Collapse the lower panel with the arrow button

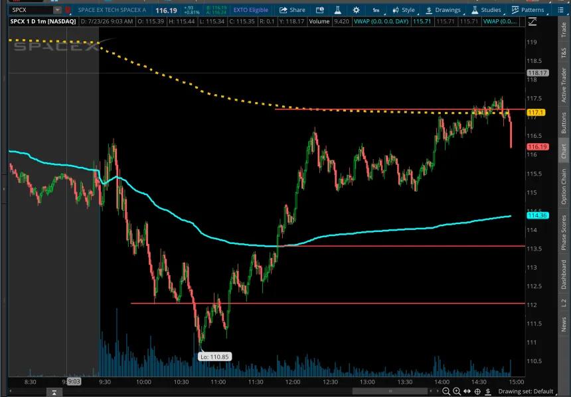54,392
